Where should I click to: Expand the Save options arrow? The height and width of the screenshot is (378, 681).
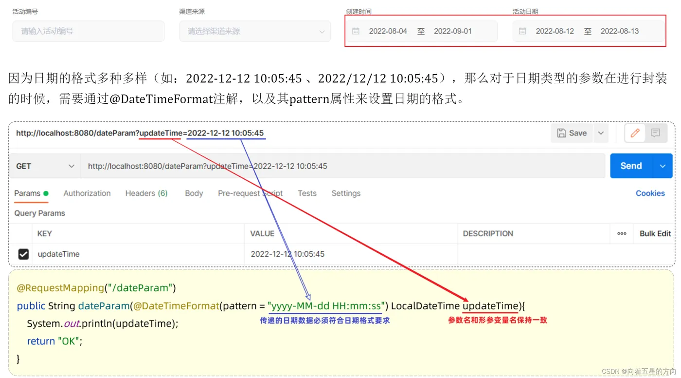click(601, 133)
